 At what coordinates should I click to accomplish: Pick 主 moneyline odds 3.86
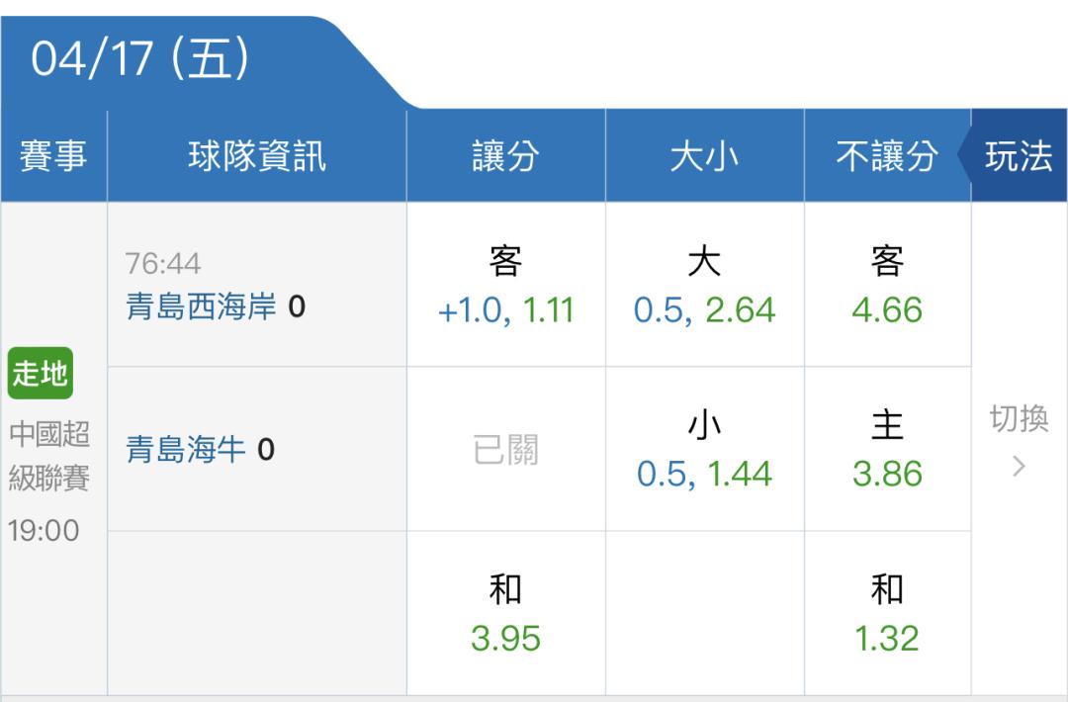pyautogui.click(x=887, y=450)
